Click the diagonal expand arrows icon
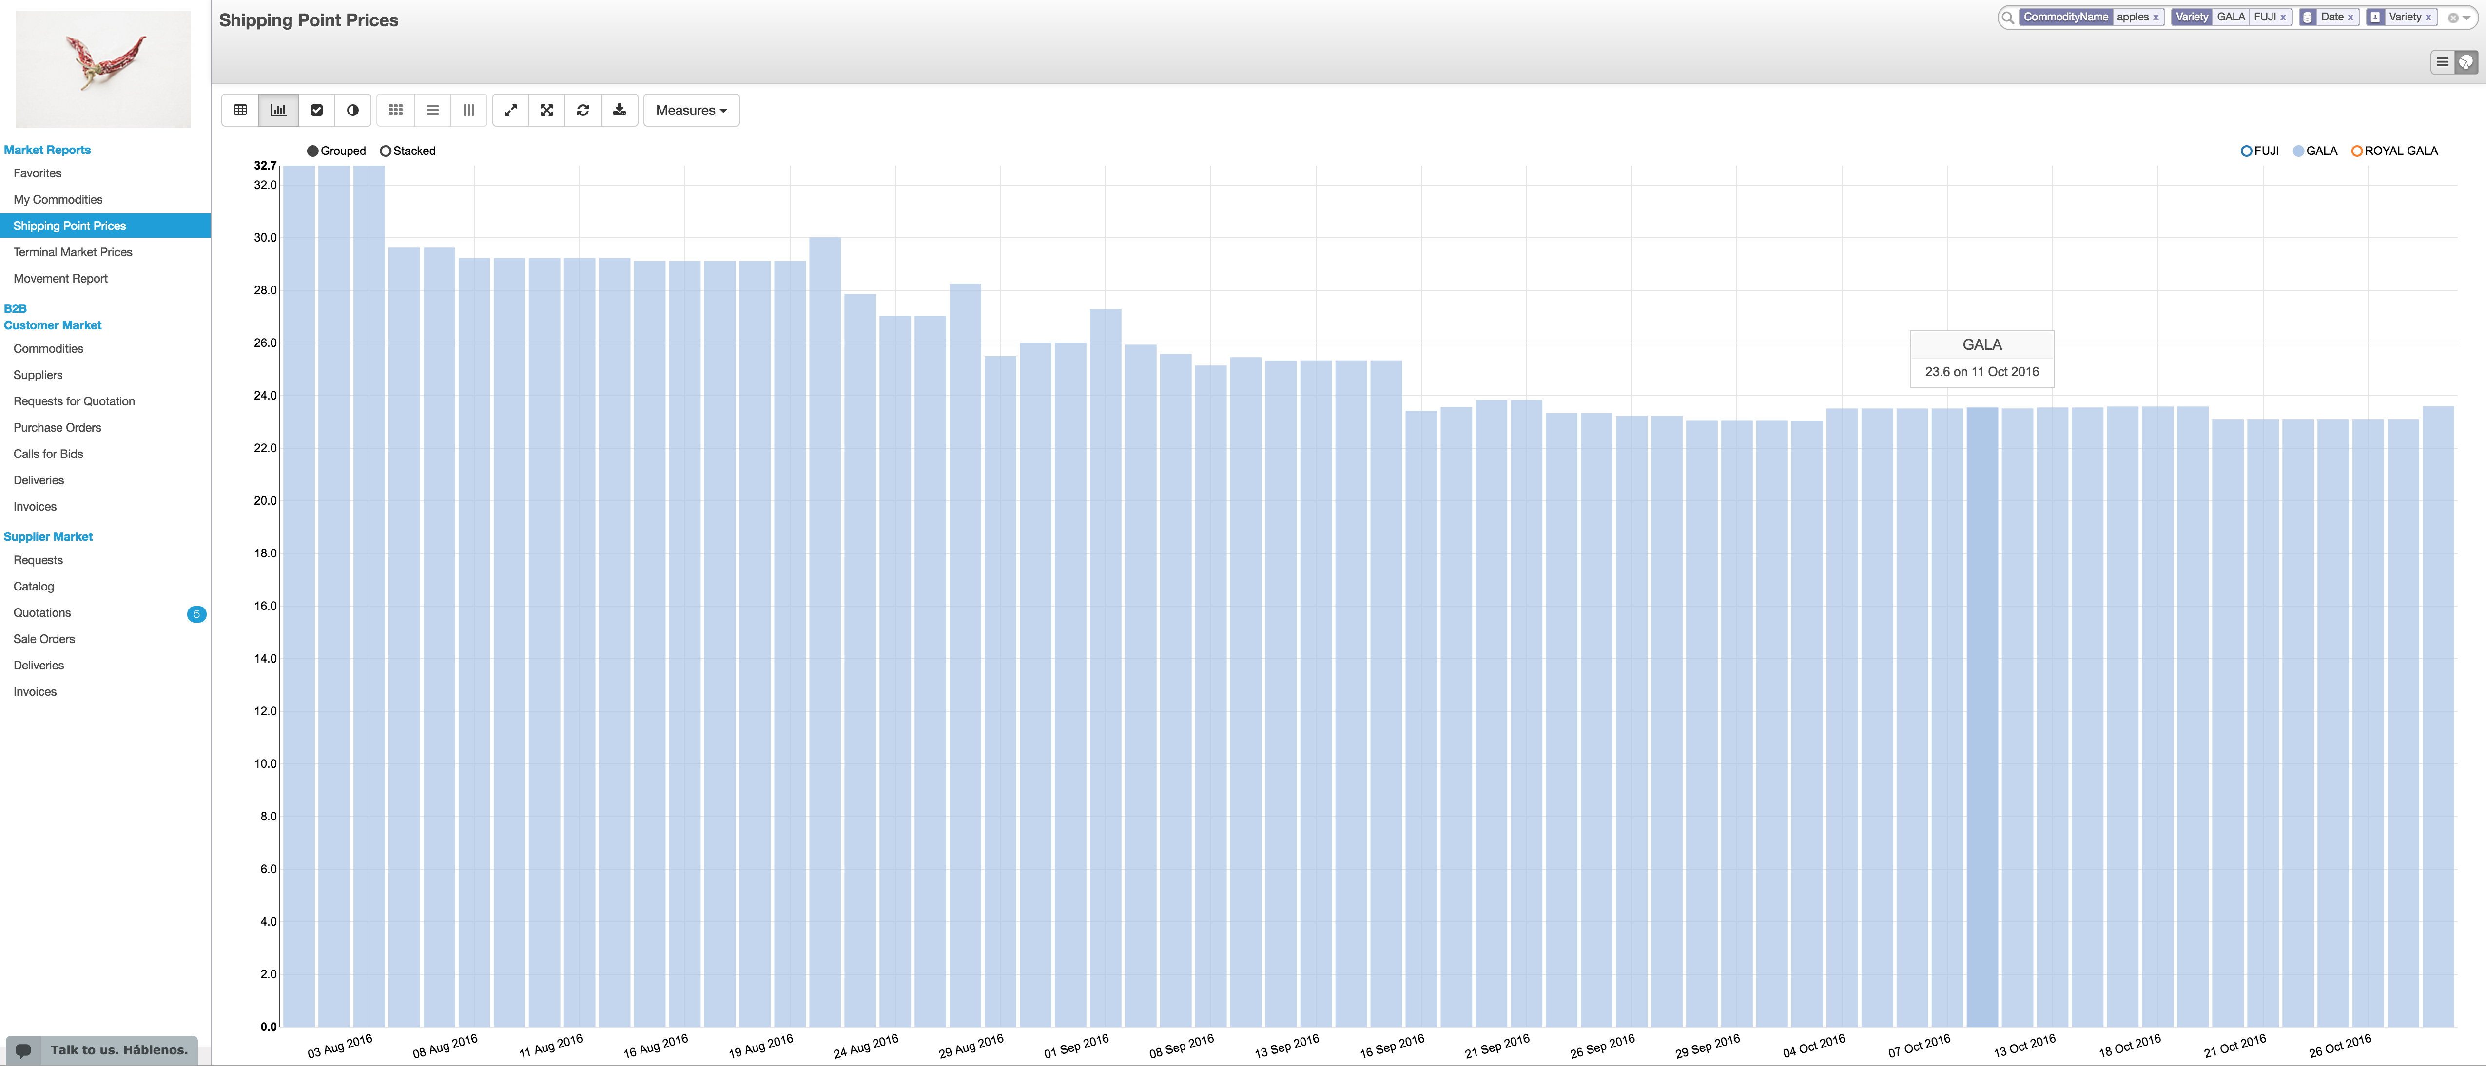2486x1066 pixels. (510, 110)
